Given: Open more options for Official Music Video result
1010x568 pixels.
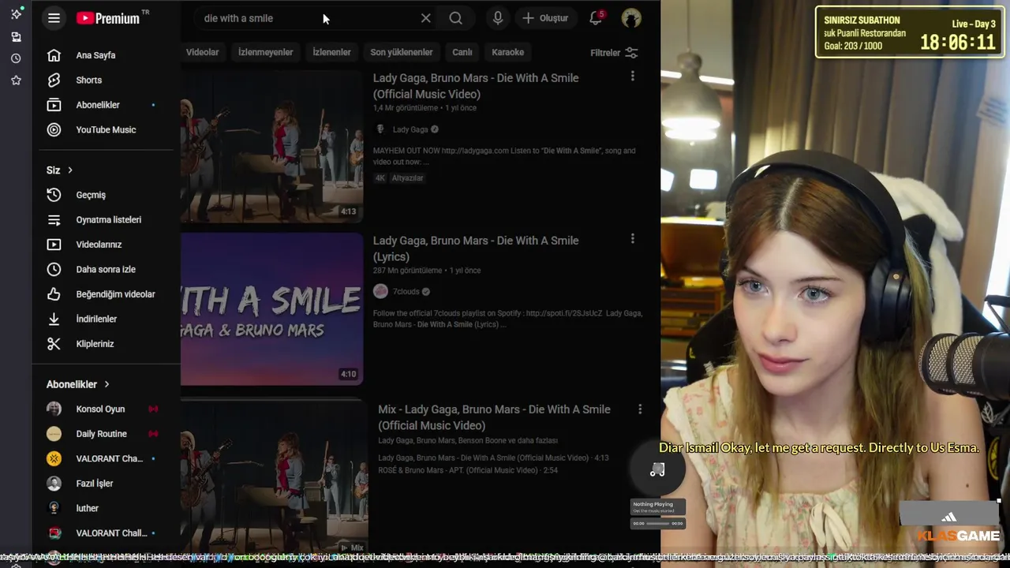Looking at the screenshot, I should point(632,77).
